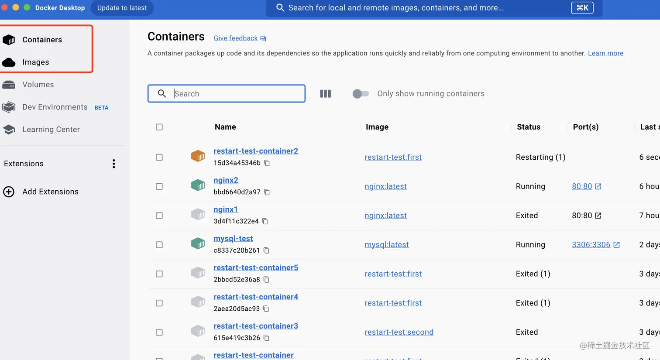Click the top global search bar
Image resolution: width=660 pixels, height=360 pixels.
pyautogui.click(x=434, y=8)
